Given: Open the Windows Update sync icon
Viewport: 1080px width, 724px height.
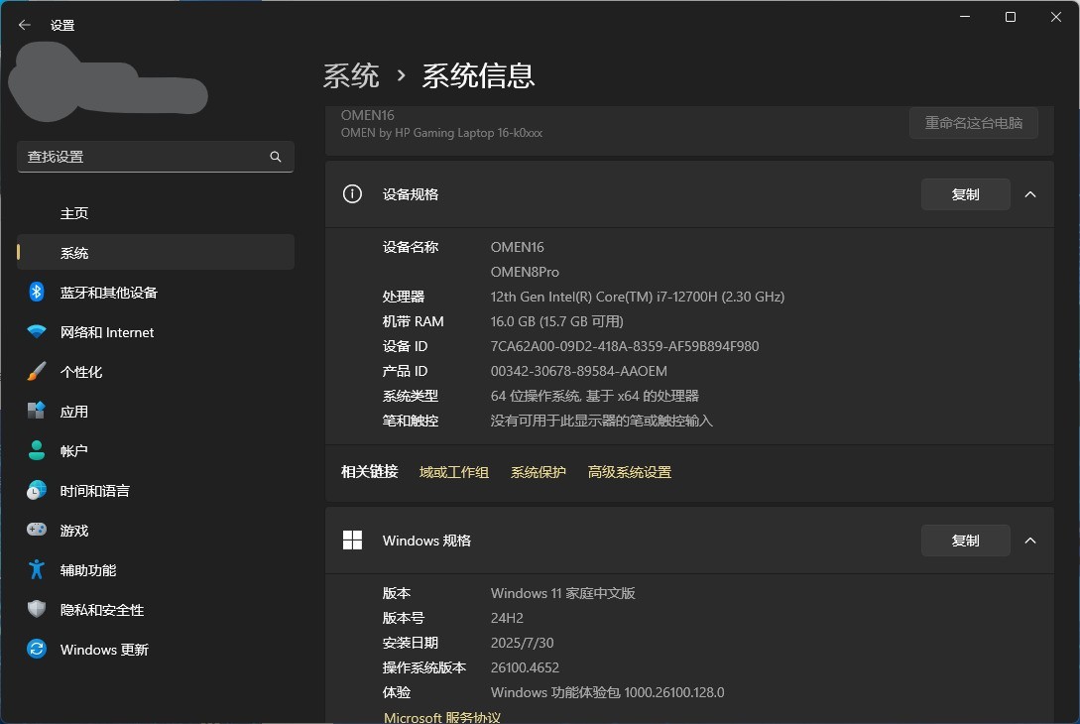Looking at the screenshot, I should pos(37,650).
